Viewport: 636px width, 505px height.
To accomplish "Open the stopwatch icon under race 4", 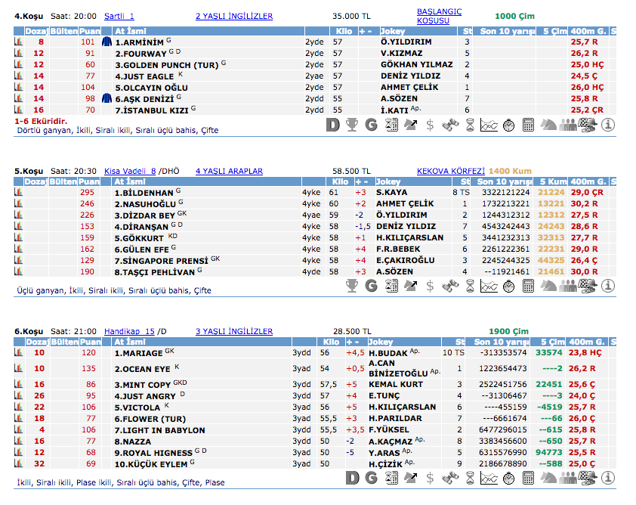I will click(509, 125).
